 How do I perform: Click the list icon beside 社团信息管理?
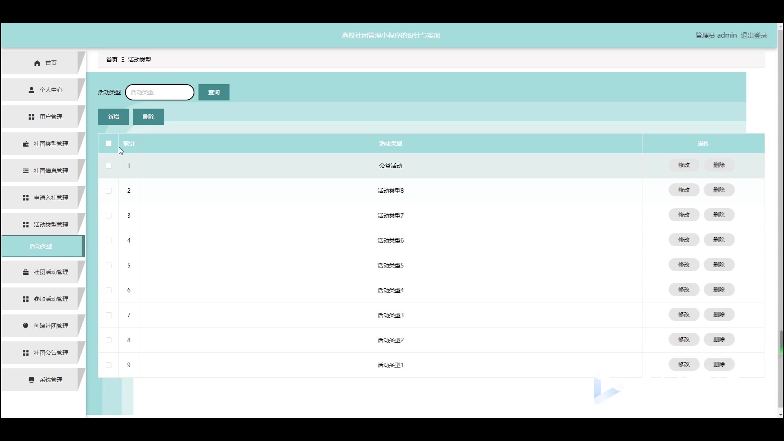pyautogui.click(x=26, y=171)
